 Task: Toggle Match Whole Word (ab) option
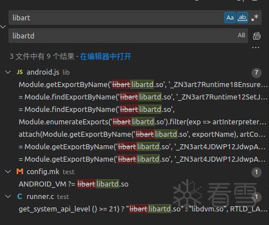242,18
